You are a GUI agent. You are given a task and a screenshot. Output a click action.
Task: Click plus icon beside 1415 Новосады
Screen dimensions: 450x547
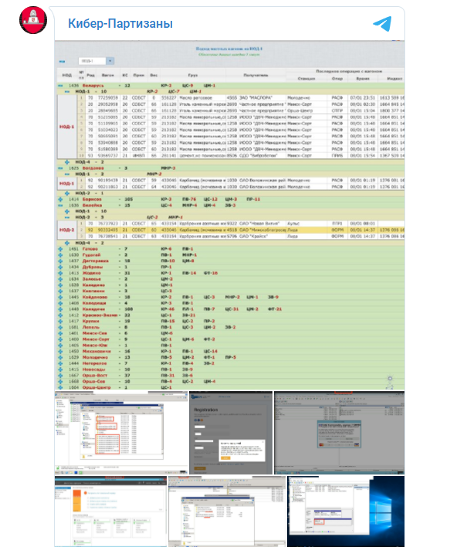60,370
